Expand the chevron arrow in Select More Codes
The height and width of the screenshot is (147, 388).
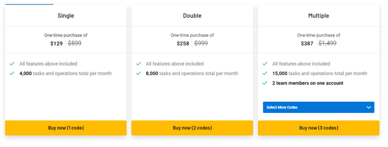pos(369,107)
